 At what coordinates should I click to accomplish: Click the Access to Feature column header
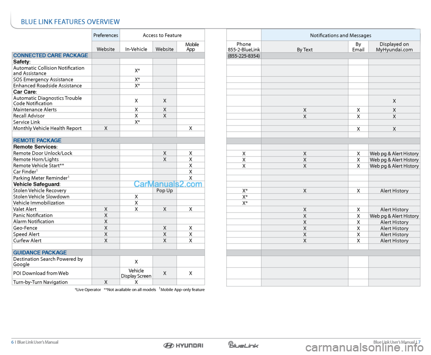coord(162,35)
